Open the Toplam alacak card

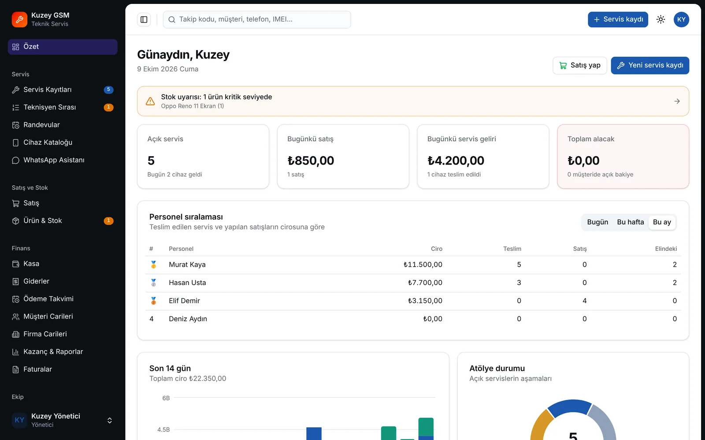point(623,157)
